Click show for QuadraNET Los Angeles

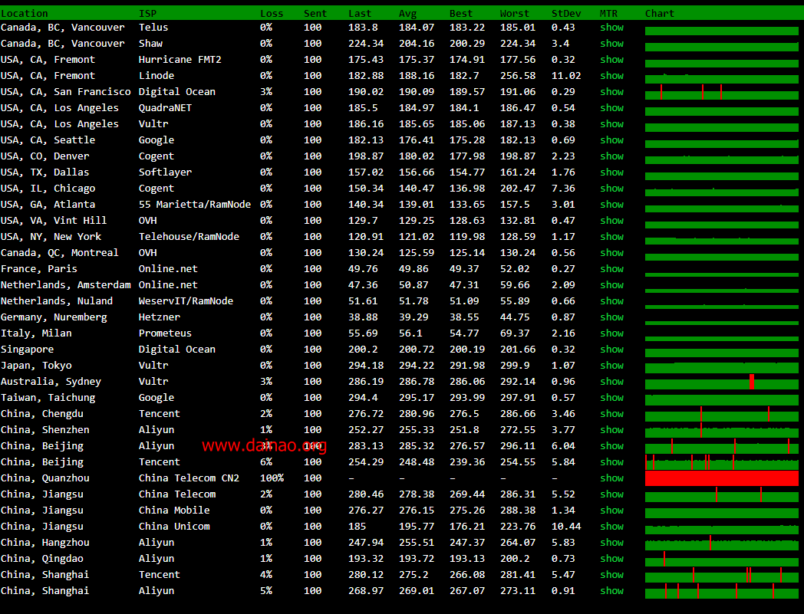pos(611,108)
